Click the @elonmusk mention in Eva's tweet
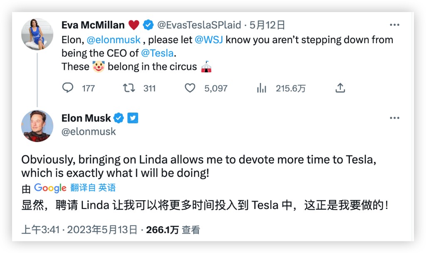The height and width of the screenshot is (253, 426). [x=114, y=40]
